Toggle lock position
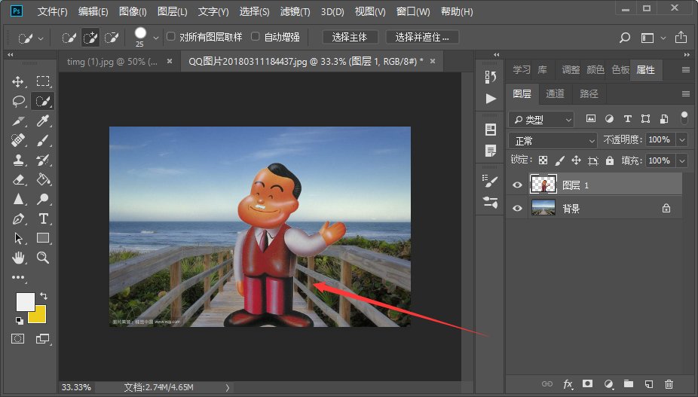 tap(576, 160)
